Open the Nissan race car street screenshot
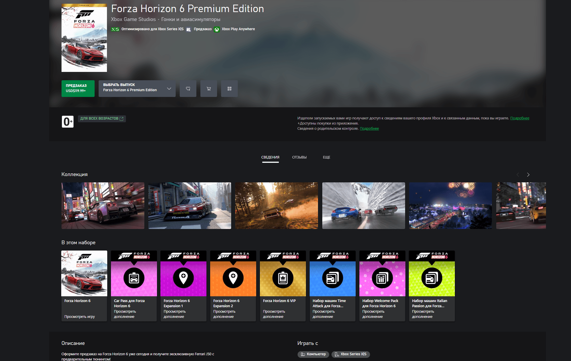Image resolution: width=571 pixels, height=361 pixels. (x=190, y=206)
